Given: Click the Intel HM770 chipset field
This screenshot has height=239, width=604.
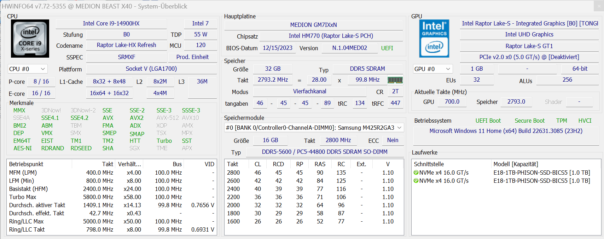Looking at the screenshot, I should coord(331,36).
